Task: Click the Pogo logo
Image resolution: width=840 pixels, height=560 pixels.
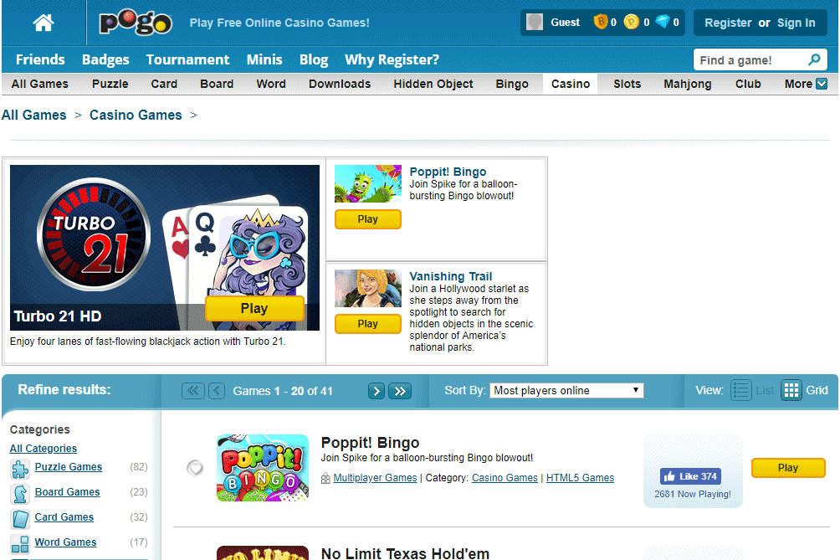Action: click(136, 22)
